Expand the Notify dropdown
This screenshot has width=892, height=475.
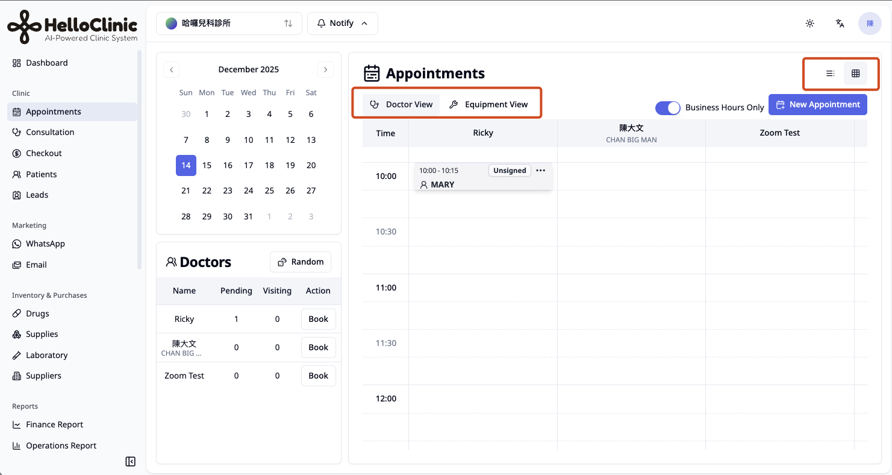pos(342,24)
